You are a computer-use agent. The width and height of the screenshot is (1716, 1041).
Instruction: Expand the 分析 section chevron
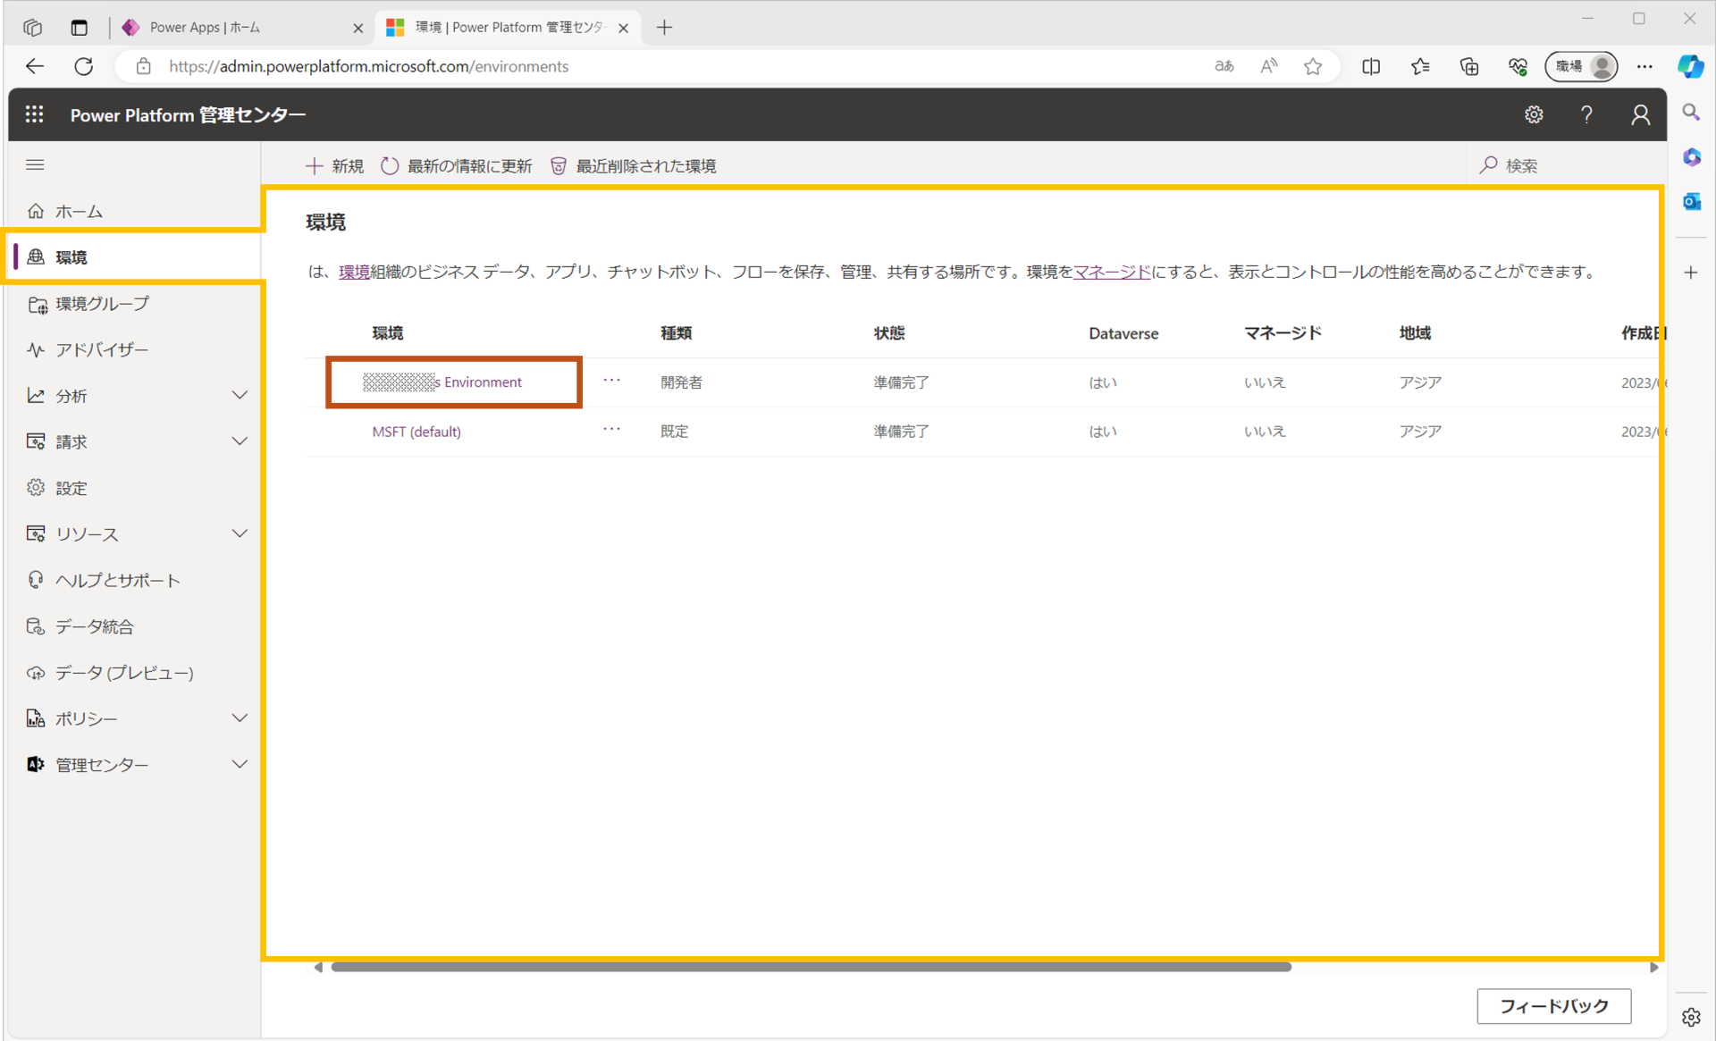(240, 395)
